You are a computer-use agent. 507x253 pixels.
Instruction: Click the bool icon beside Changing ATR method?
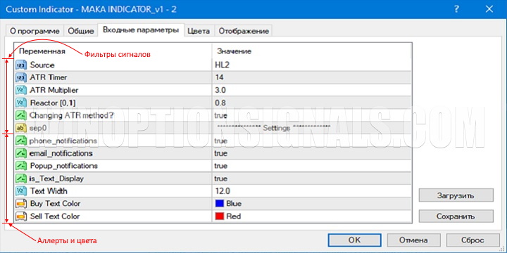click(21, 115)
